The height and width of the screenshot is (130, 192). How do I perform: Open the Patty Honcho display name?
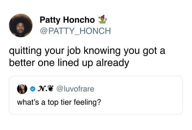pyautogui.click(x=67, y=20)
